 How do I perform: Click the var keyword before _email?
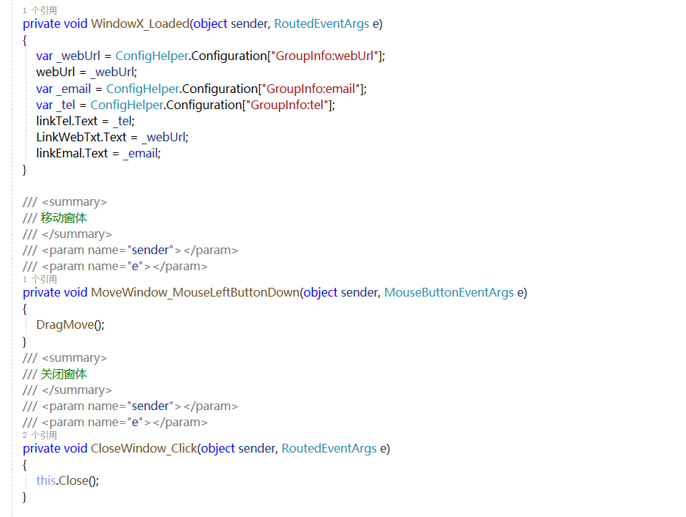point(45,89)
